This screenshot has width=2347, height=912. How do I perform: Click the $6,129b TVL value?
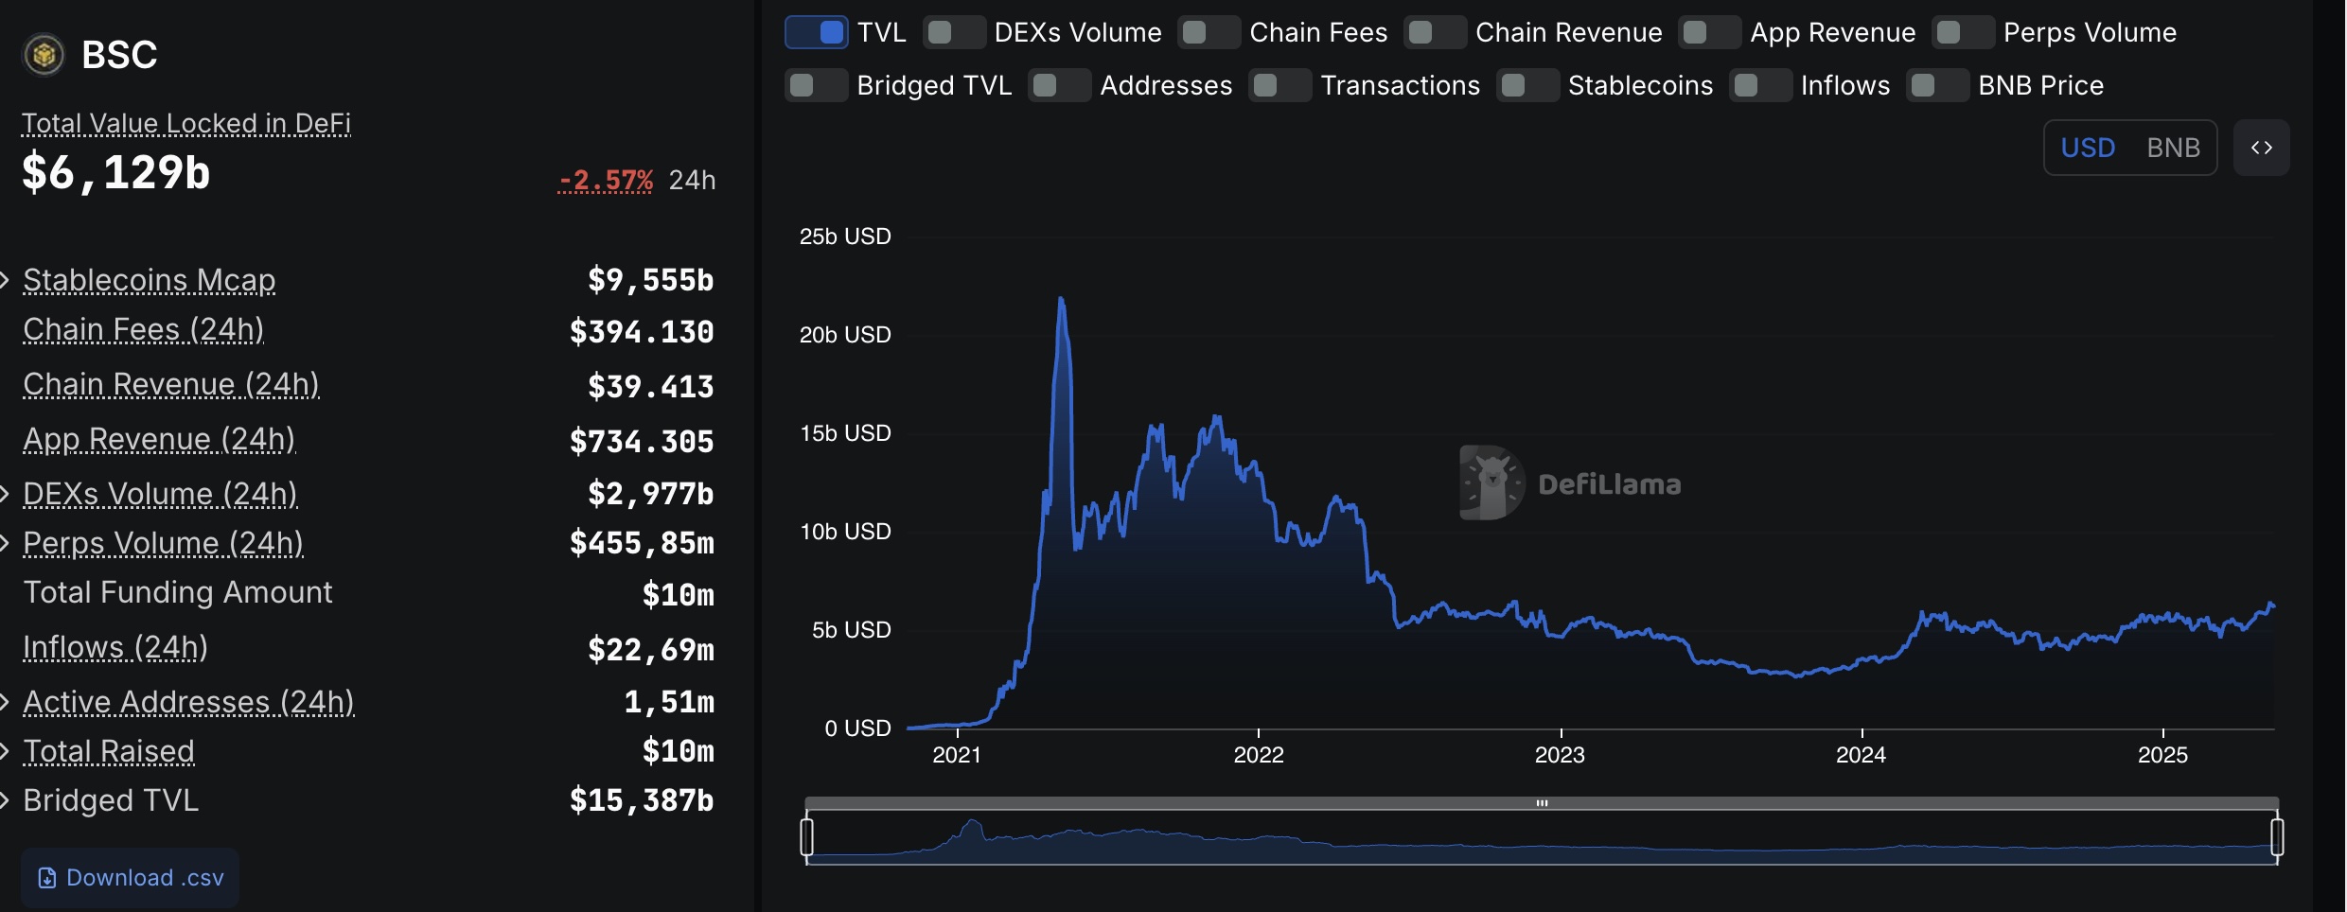coord(115,172)
